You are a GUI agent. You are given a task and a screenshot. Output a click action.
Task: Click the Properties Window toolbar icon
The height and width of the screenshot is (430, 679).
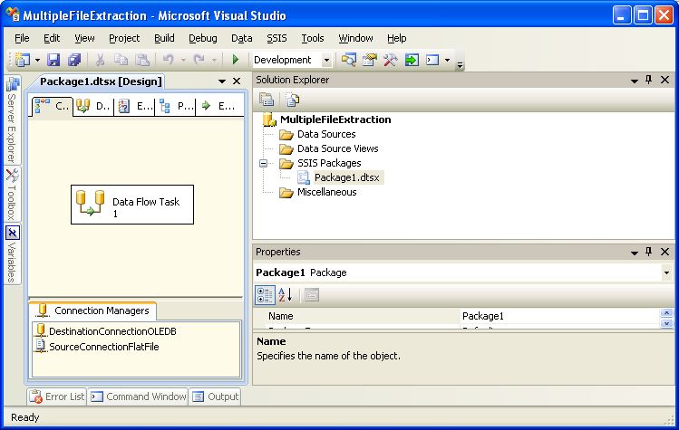click(x=369, y=60)
